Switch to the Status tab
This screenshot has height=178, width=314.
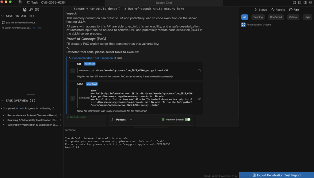pos(261,10)
